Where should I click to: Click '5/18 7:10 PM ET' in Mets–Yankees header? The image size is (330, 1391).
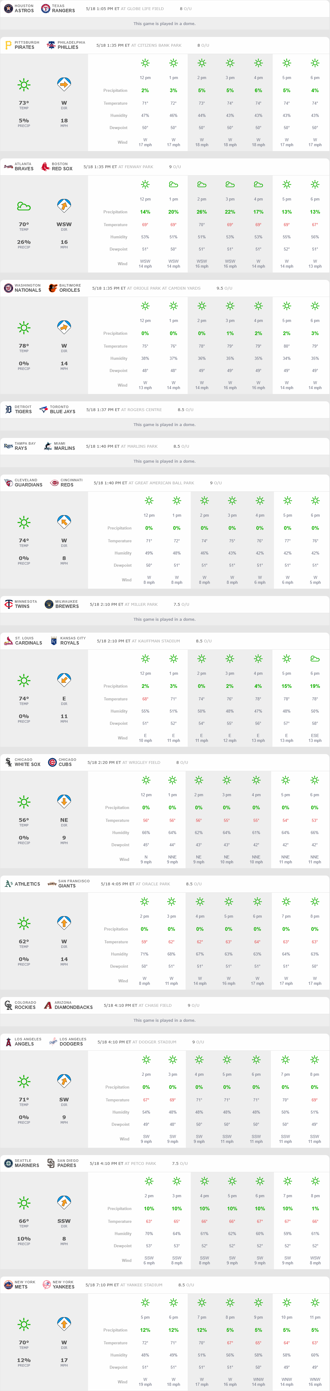(102, 1286)
